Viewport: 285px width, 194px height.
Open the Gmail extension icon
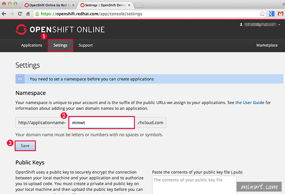[280, 13]
